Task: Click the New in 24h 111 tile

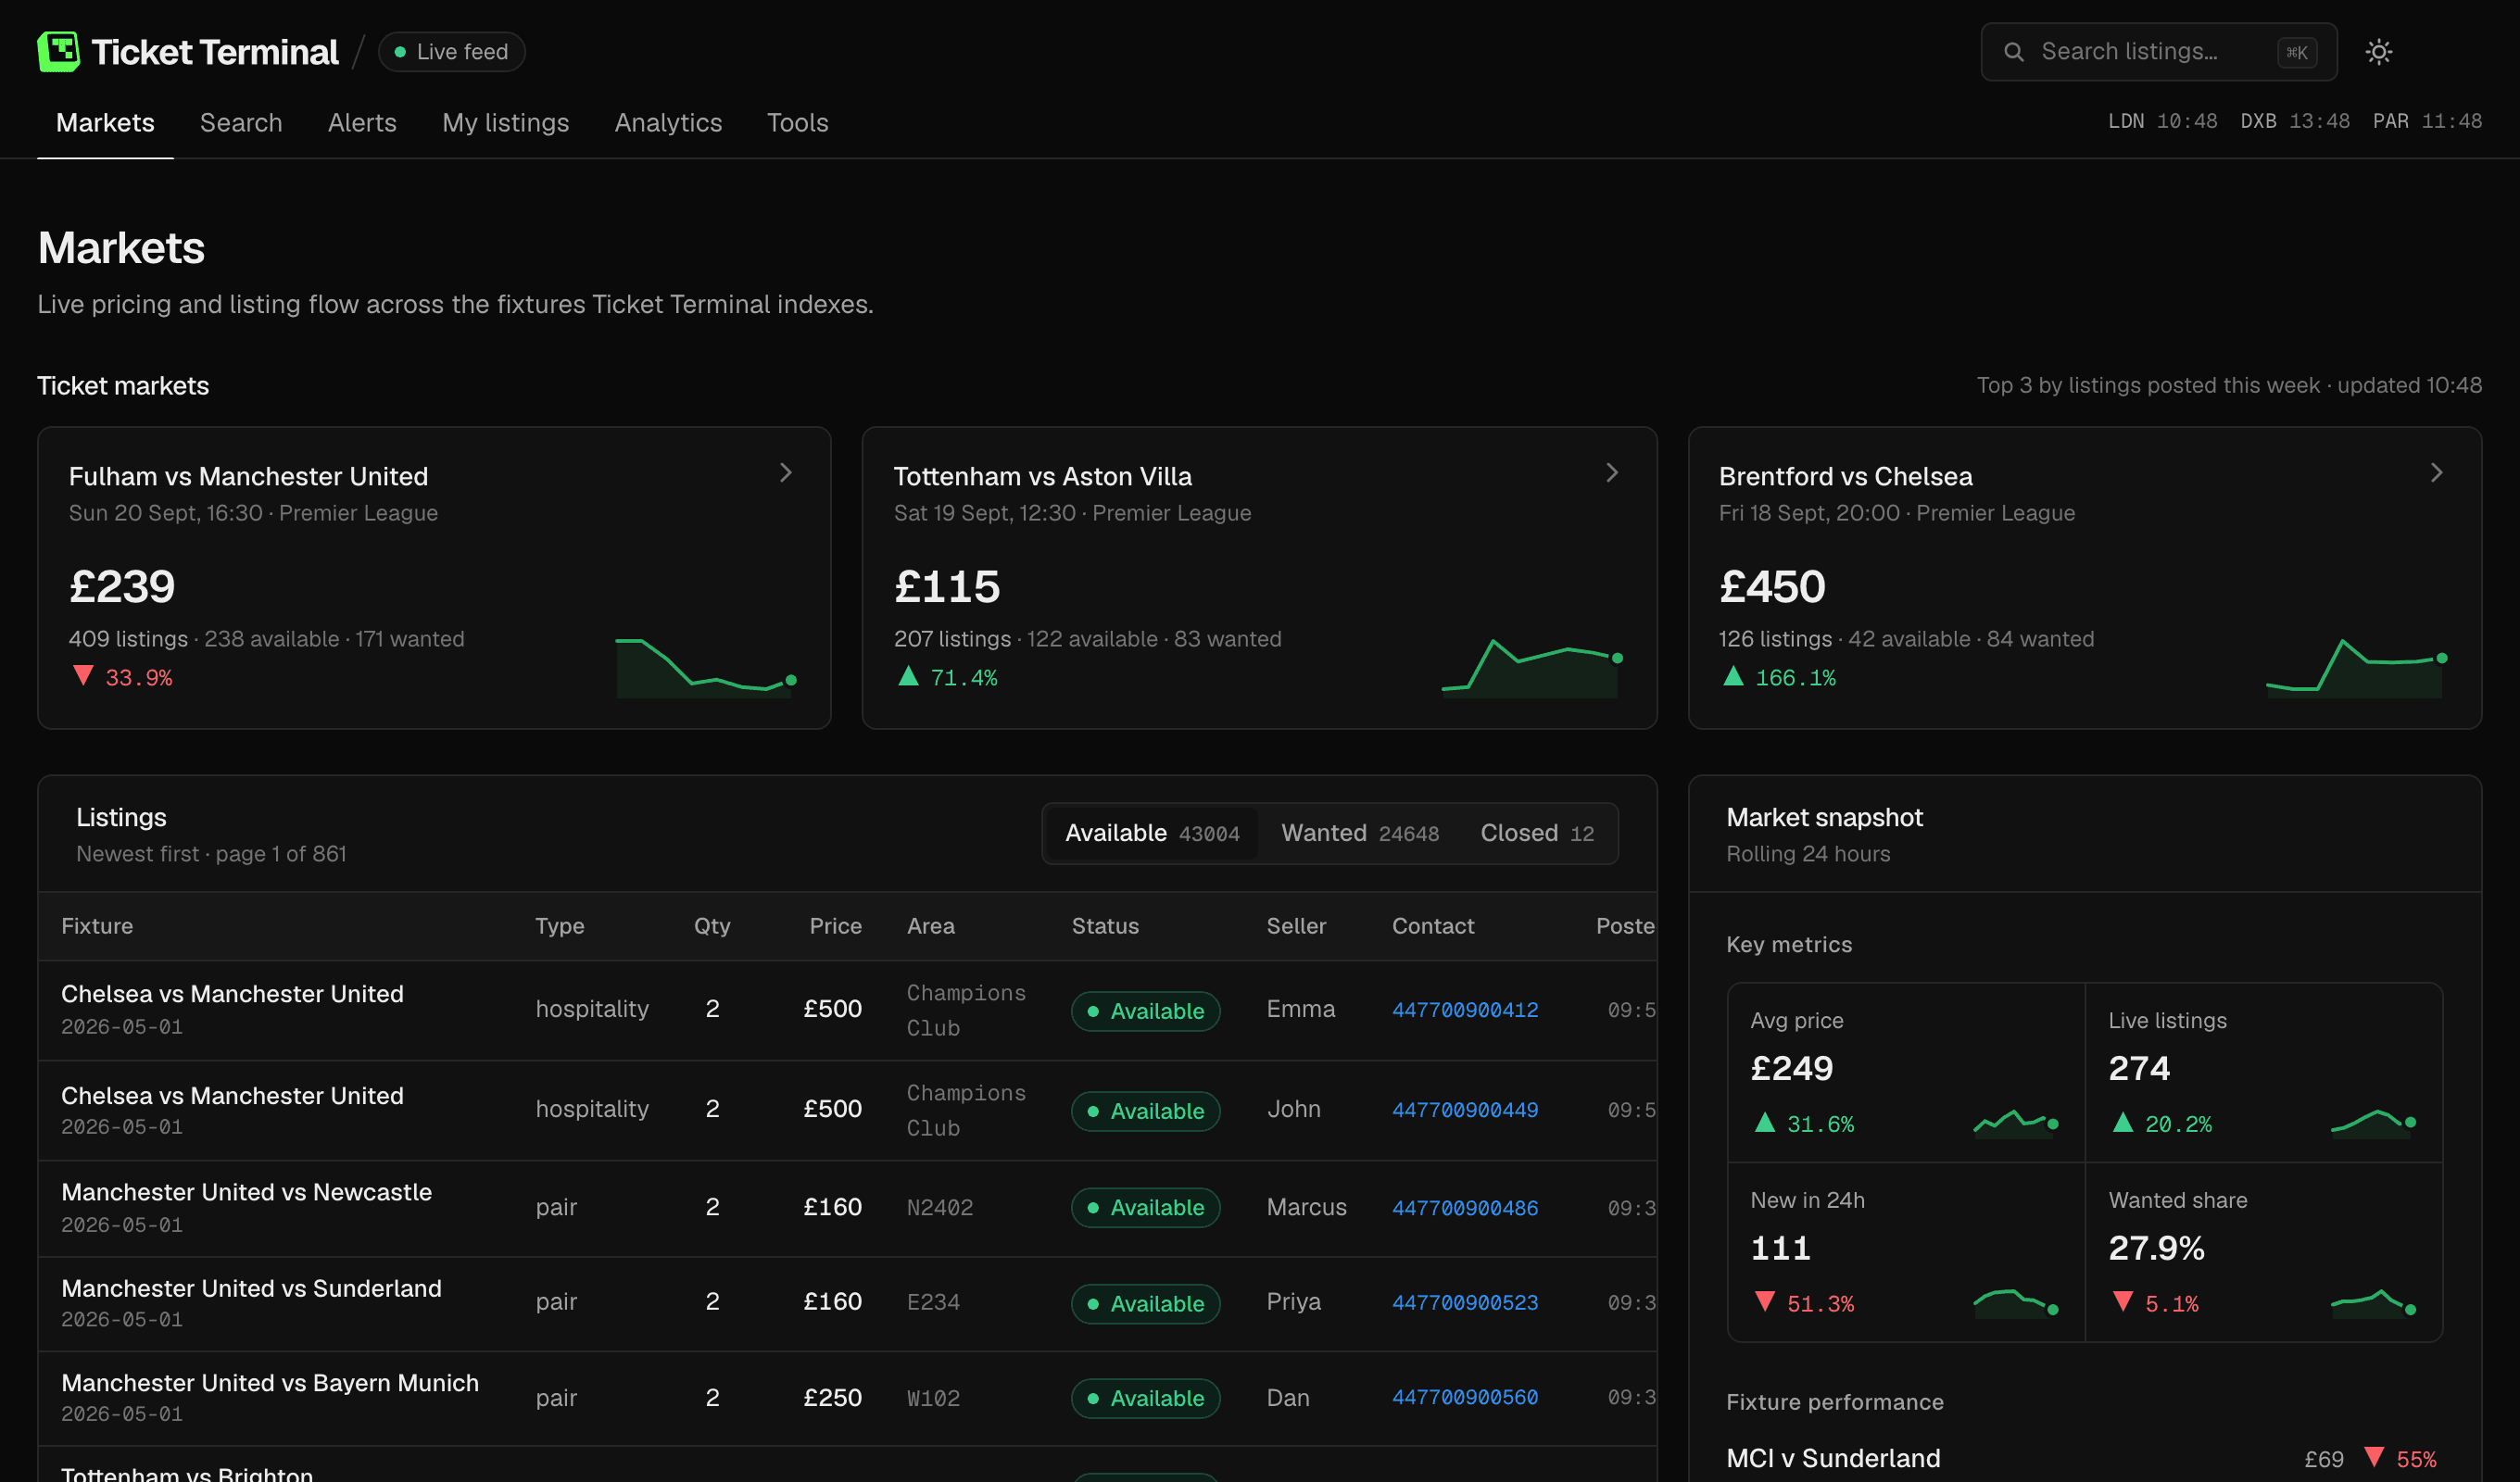Action: coord(1906,1252)
